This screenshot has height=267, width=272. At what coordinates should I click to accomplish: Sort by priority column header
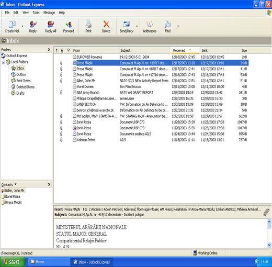[x=56, y=51]
